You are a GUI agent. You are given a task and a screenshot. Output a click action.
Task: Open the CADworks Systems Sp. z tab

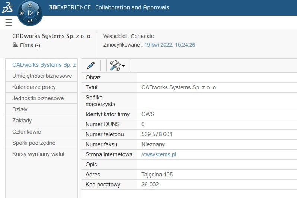[41, 65]
